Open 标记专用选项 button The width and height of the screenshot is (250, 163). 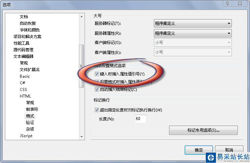pos(203,130)
